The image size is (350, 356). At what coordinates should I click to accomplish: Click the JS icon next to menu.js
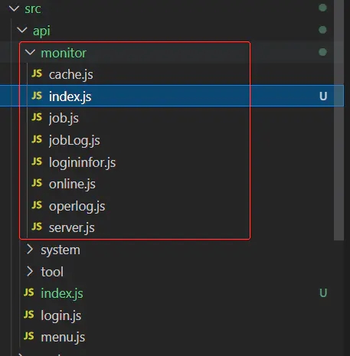click(x=28, y=337)
